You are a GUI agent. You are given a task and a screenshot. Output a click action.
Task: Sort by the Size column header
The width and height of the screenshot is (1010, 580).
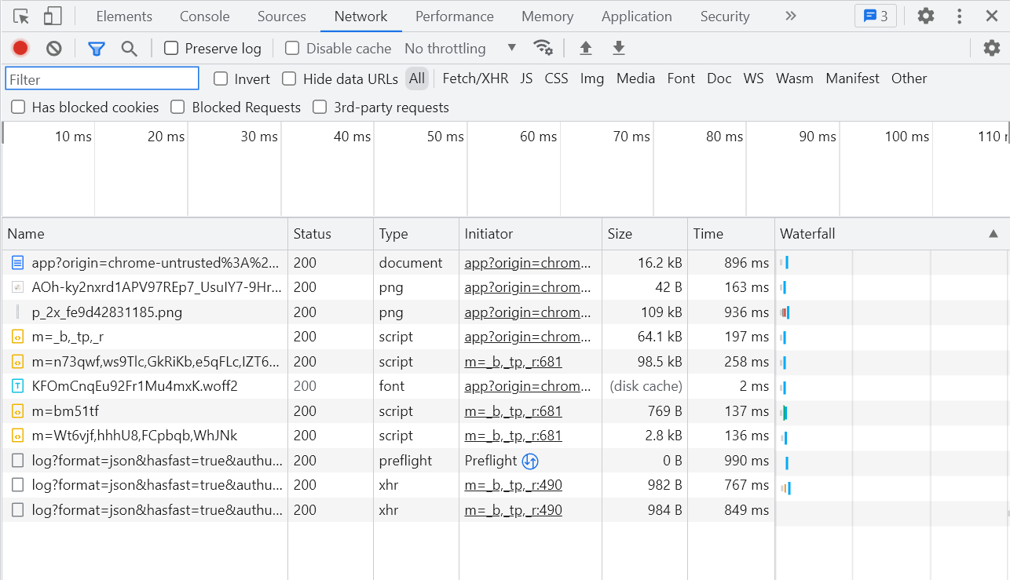click(x=645, y=234)
